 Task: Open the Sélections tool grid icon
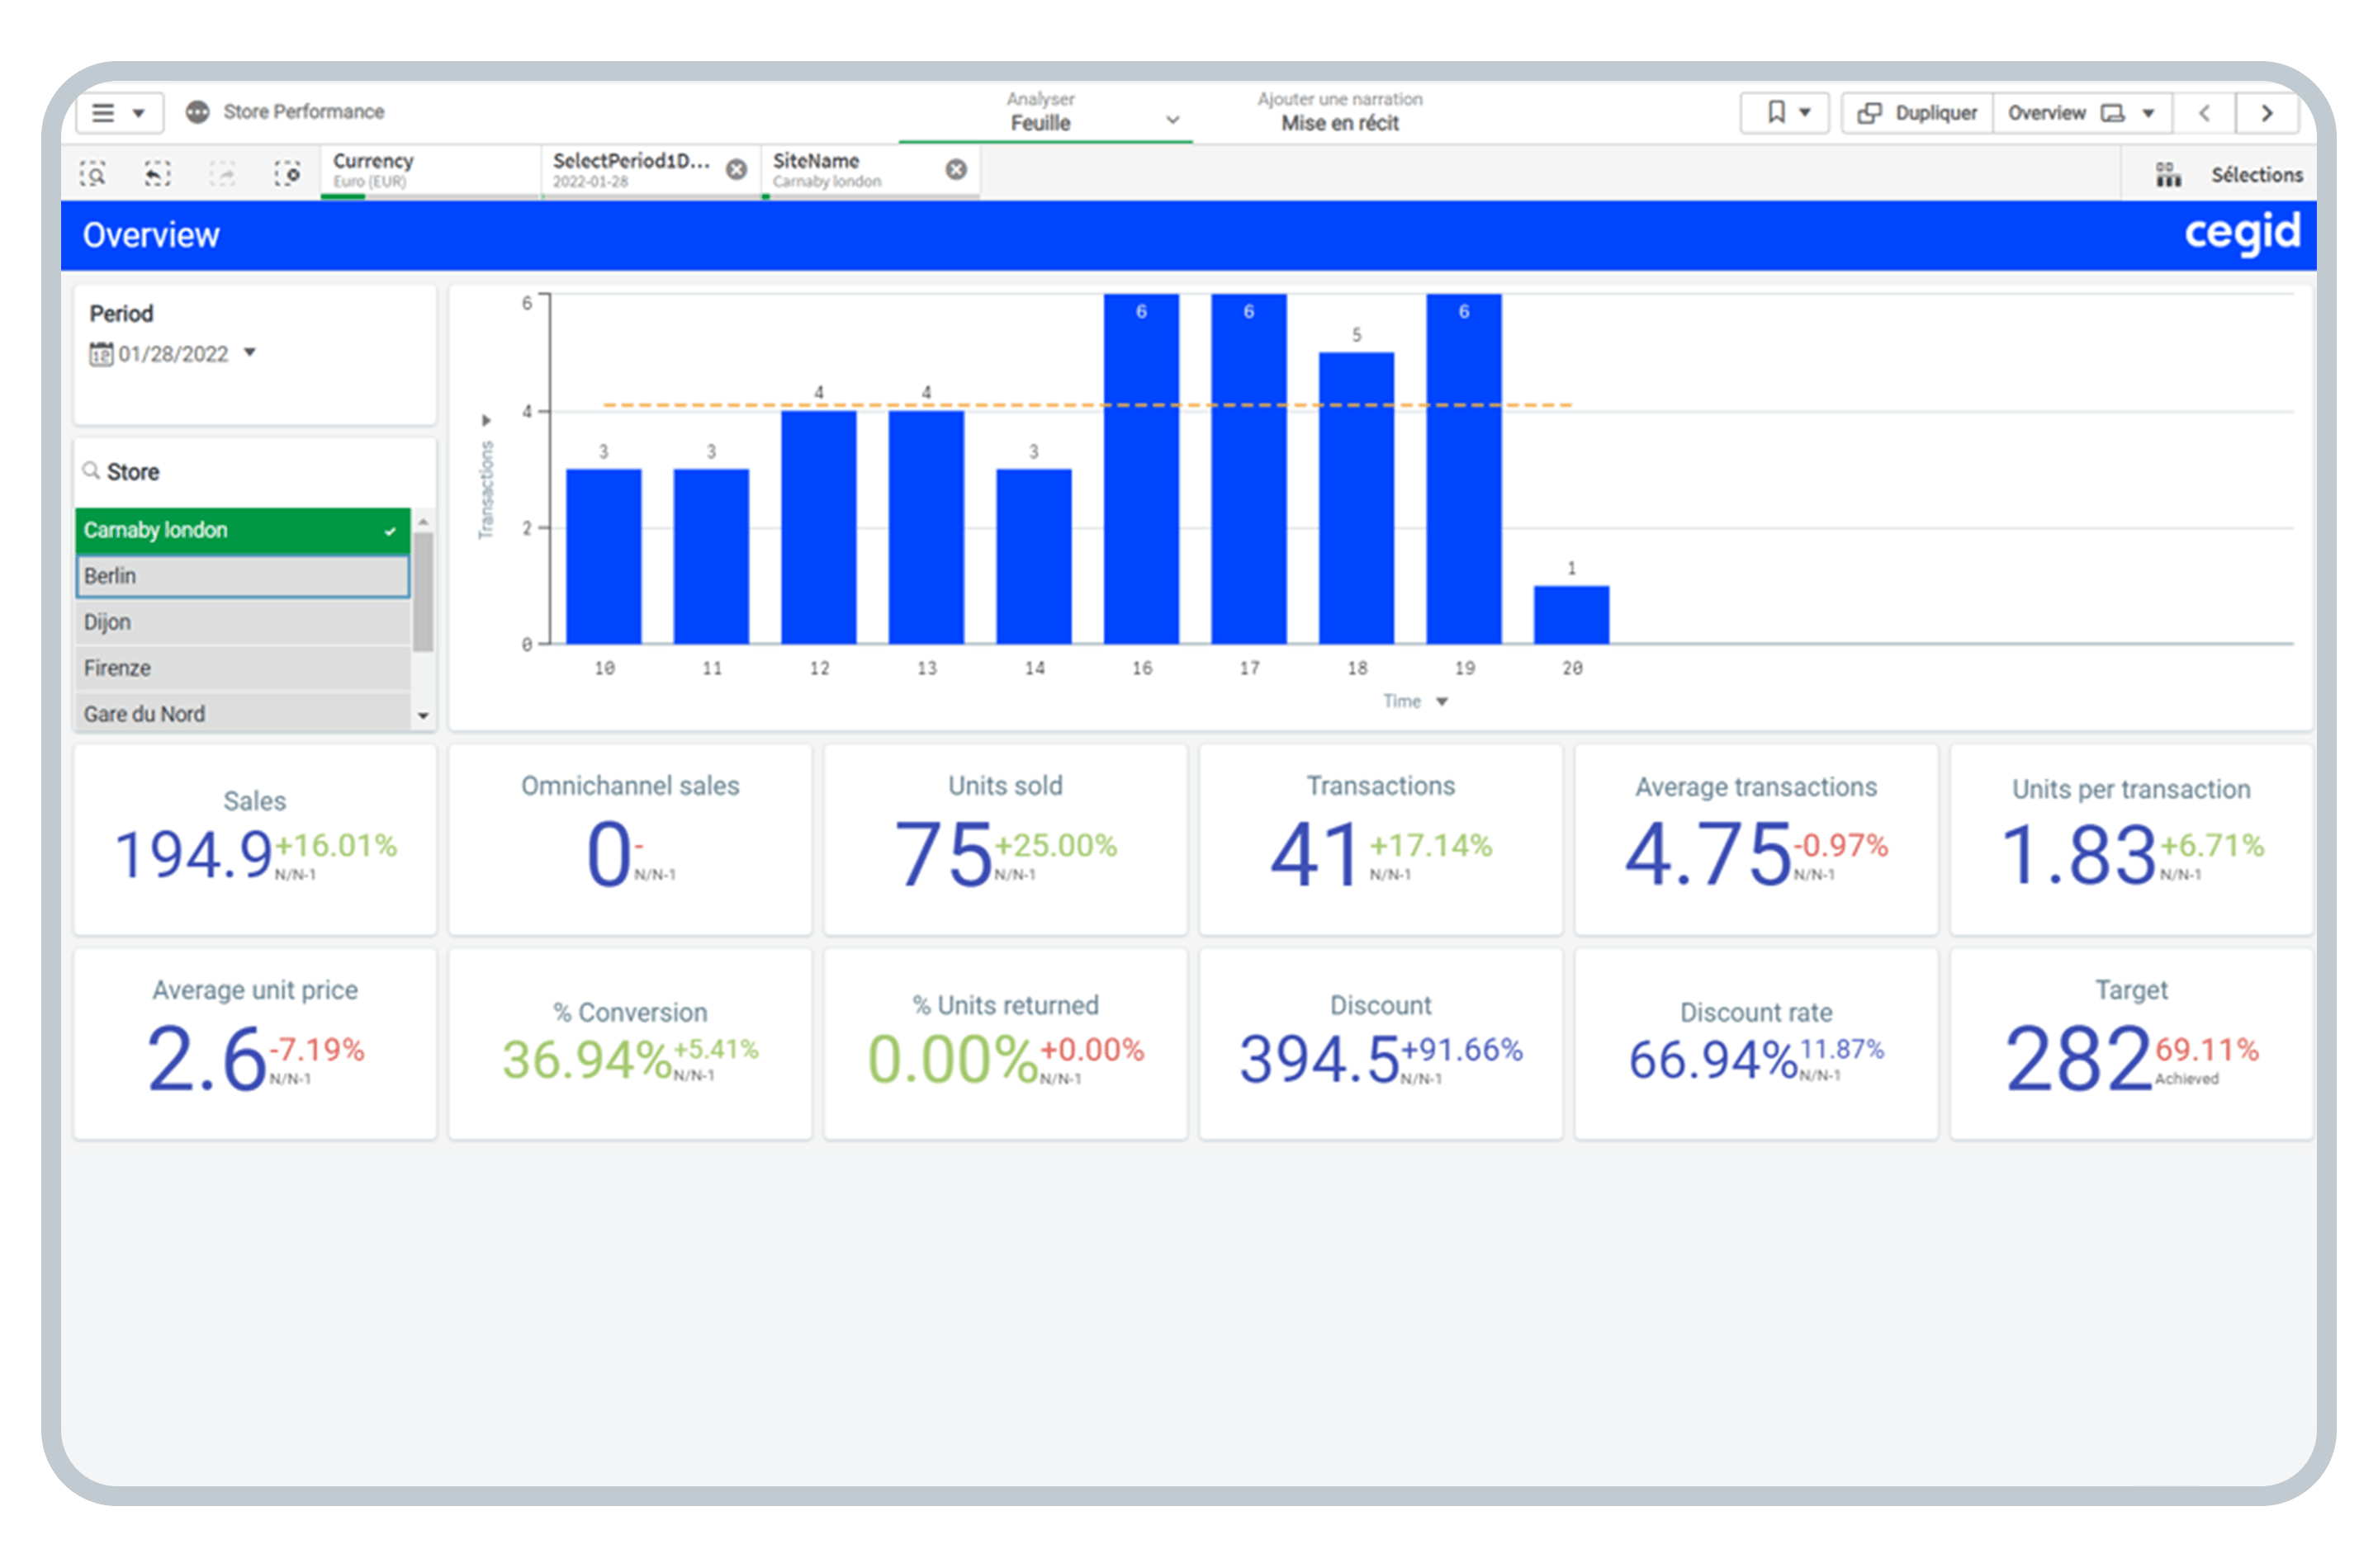2168,175
